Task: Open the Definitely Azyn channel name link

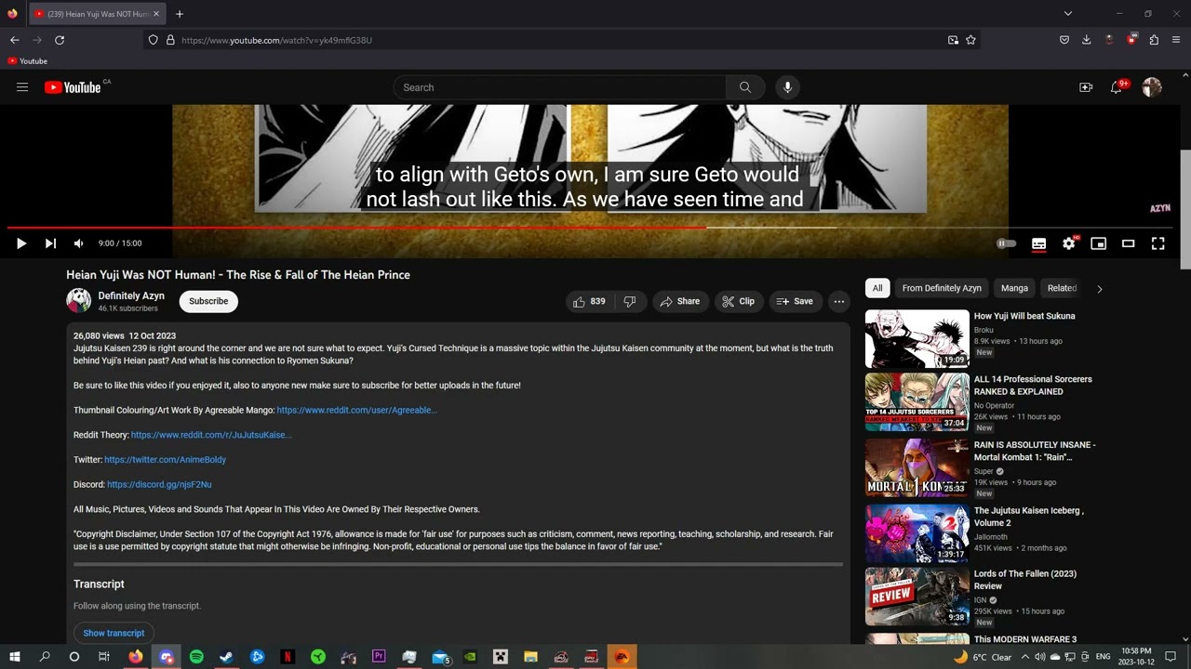Action: 131,295
